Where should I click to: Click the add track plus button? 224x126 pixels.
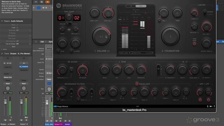pyautogui.click(x=36, y=2)
